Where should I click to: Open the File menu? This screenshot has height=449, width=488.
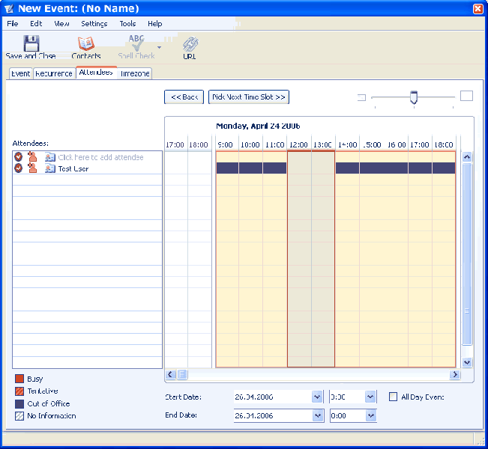[13, 24]
